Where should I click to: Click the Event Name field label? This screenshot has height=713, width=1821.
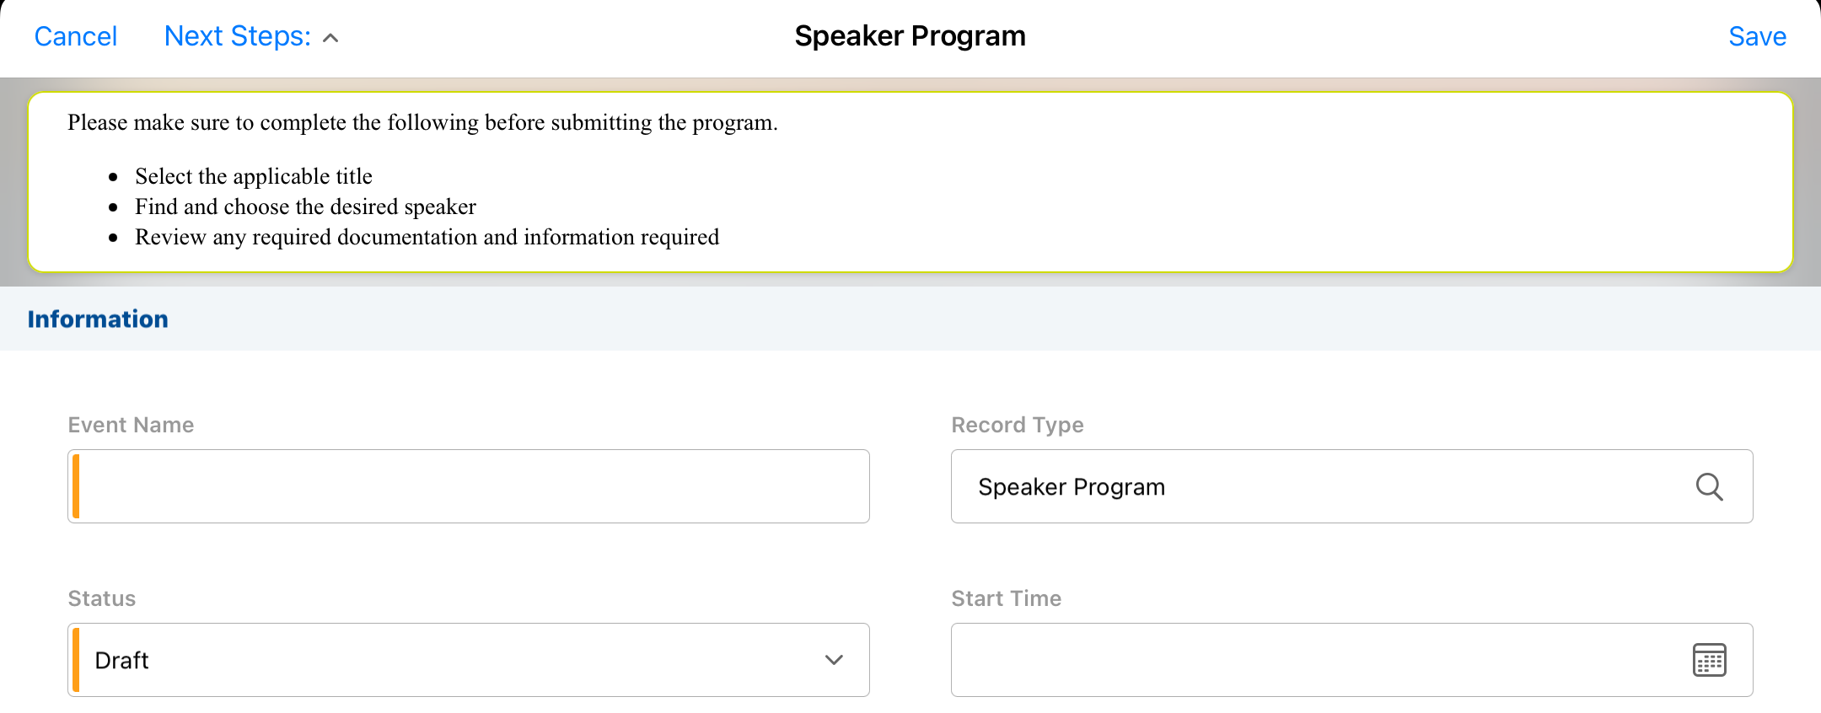131,425
